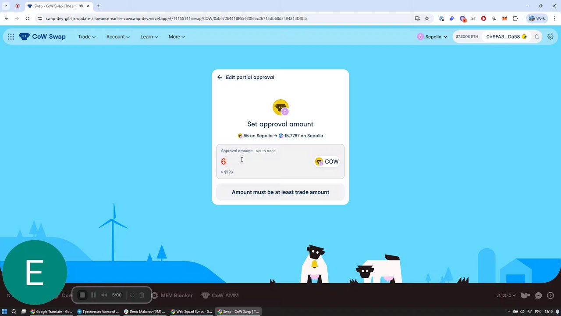Click the MetaMask fox extension icon
561x316 pixels.
coord(504,18)
